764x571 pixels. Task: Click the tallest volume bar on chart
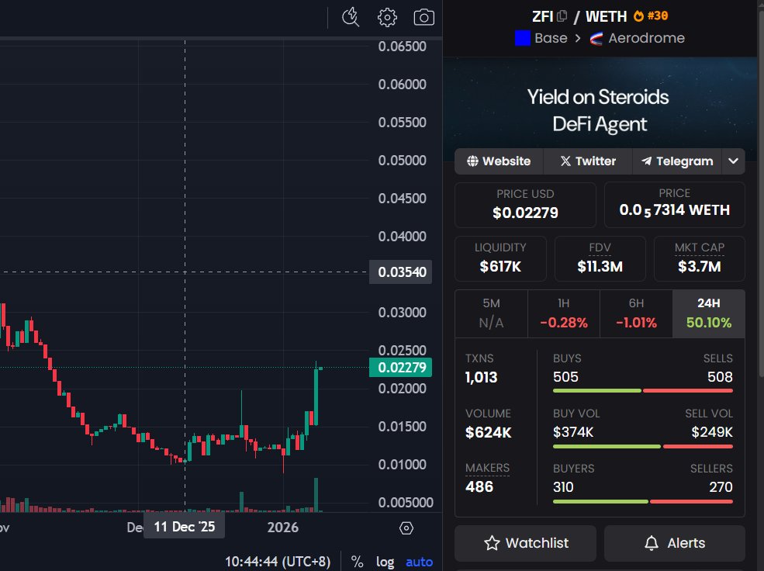(316, 494)
